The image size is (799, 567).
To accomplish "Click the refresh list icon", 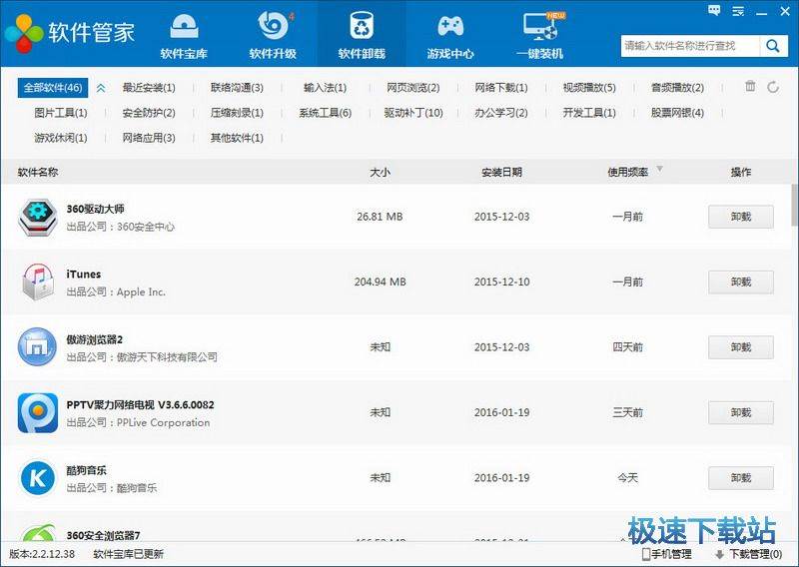I will click(773, 87).
